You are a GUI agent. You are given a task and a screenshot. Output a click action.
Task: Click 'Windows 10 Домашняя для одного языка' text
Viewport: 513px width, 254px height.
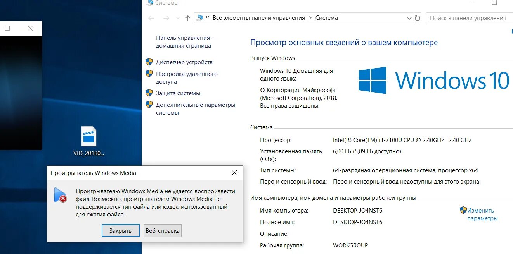pos(296,75)
